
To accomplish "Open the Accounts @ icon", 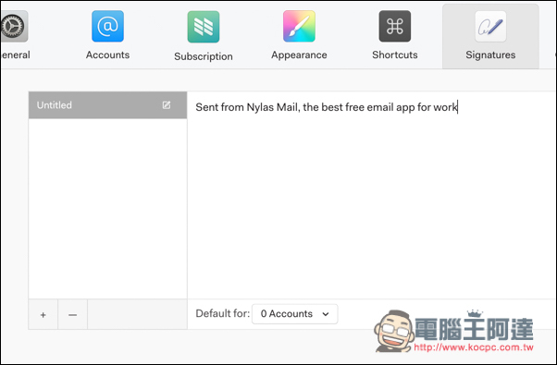I will (x=107, y=26).
